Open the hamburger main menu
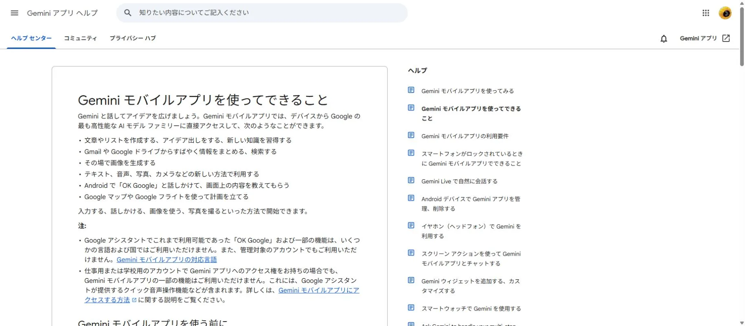Image resolution: width=745 pixels, height=326 pixels. (x=14, y=13)
